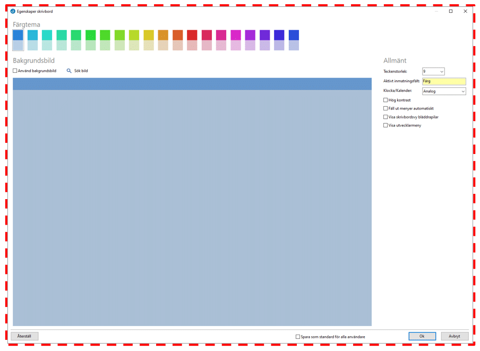Confirm with the Ok button
This screenshot has height=351, width=480.
point(422,336)
